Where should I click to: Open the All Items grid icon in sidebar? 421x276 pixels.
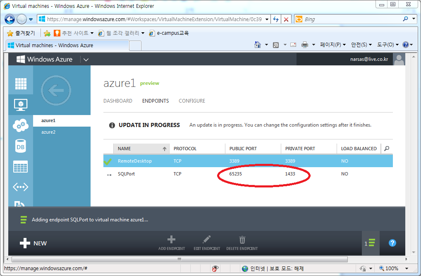[21, 83]
